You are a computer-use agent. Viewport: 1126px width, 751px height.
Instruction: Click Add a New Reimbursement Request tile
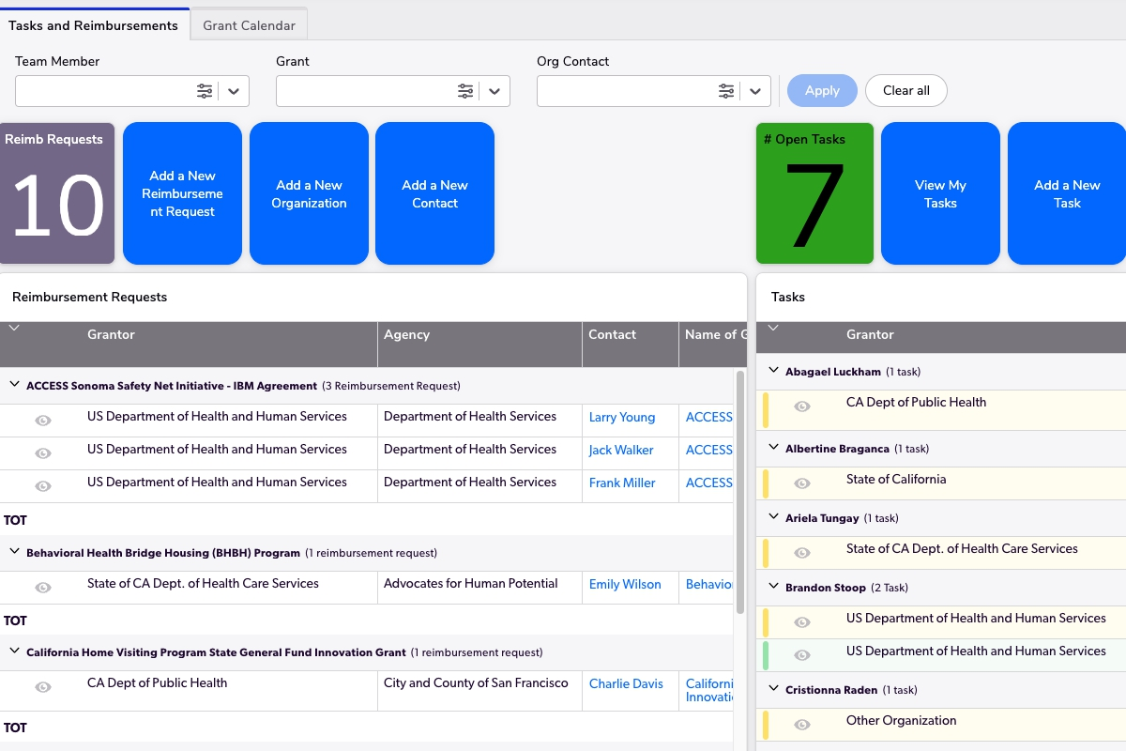182,193
